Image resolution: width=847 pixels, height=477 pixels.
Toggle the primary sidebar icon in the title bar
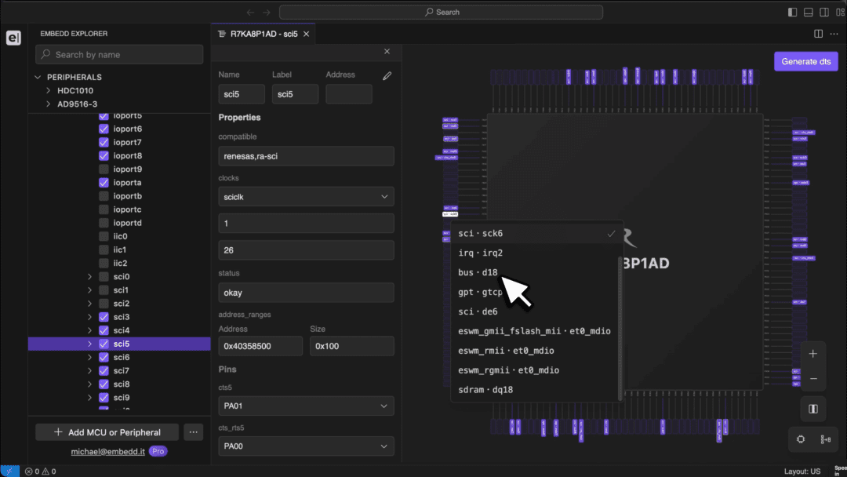tap(792, 11)
